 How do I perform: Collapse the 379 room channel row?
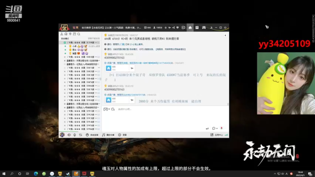point(65,42)
